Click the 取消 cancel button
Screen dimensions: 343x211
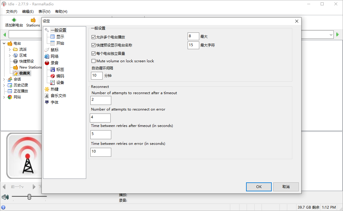[286, 187]
